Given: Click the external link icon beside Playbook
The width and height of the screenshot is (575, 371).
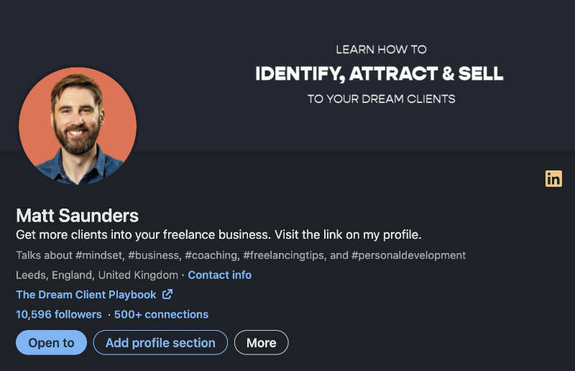Looking at the screenshot, I should 167,294.
